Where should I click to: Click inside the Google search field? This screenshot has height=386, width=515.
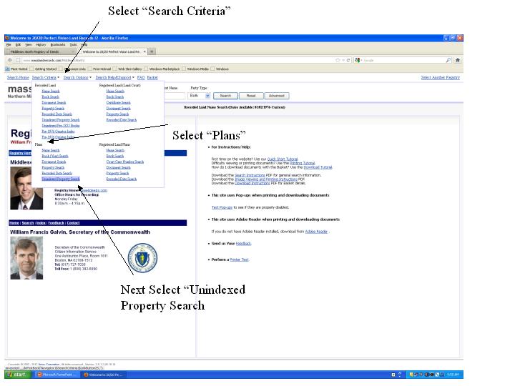(404, 60)
